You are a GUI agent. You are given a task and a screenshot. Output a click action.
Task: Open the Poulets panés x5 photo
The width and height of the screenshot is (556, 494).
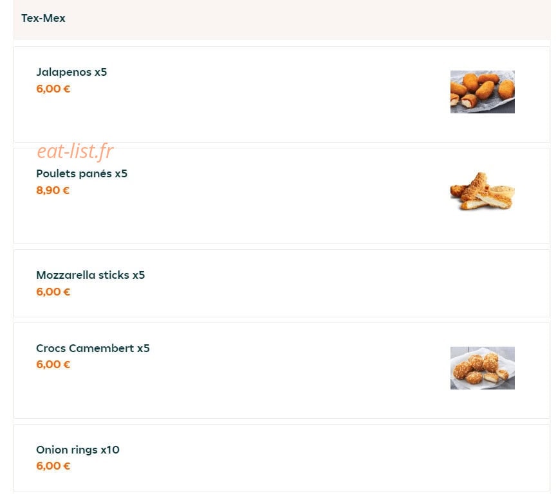(x=482, y=191)
